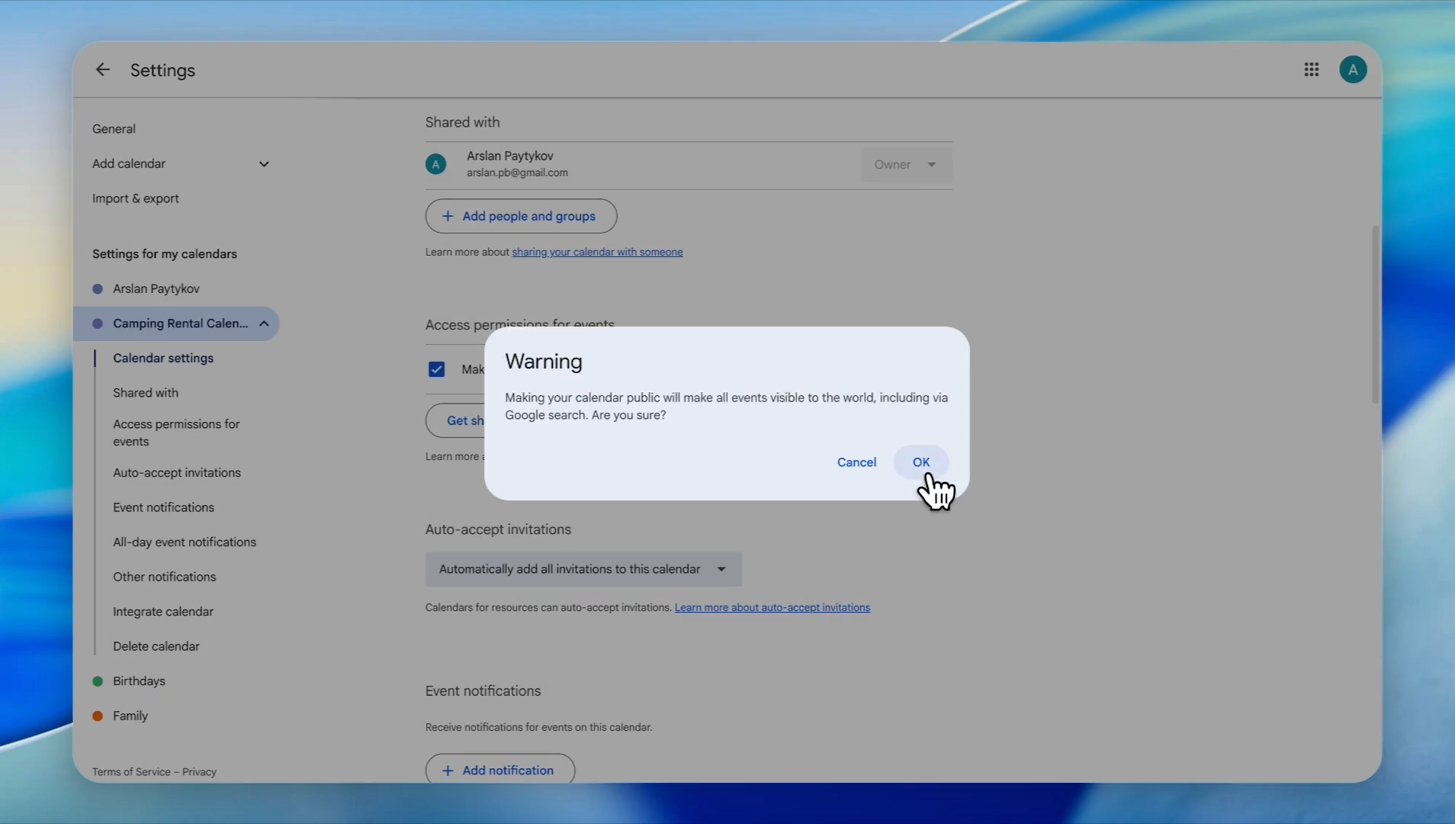This screenshot has height=824, width=1455.
Task: Click Arslan Paytykov's avatar in Shared with
Action: pyautogui.click(x=435, y=164)
